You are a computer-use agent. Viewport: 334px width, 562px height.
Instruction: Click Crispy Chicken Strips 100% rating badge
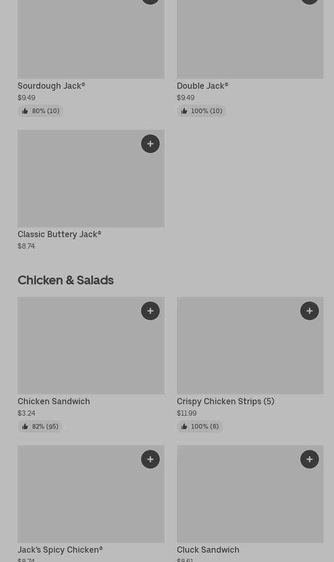(x=200, y=427)
